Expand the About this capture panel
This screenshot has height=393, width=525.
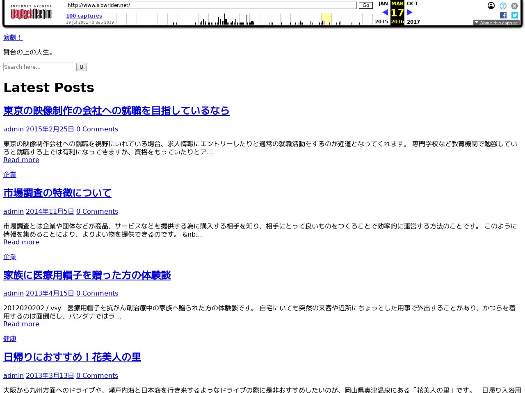(496, 23)
